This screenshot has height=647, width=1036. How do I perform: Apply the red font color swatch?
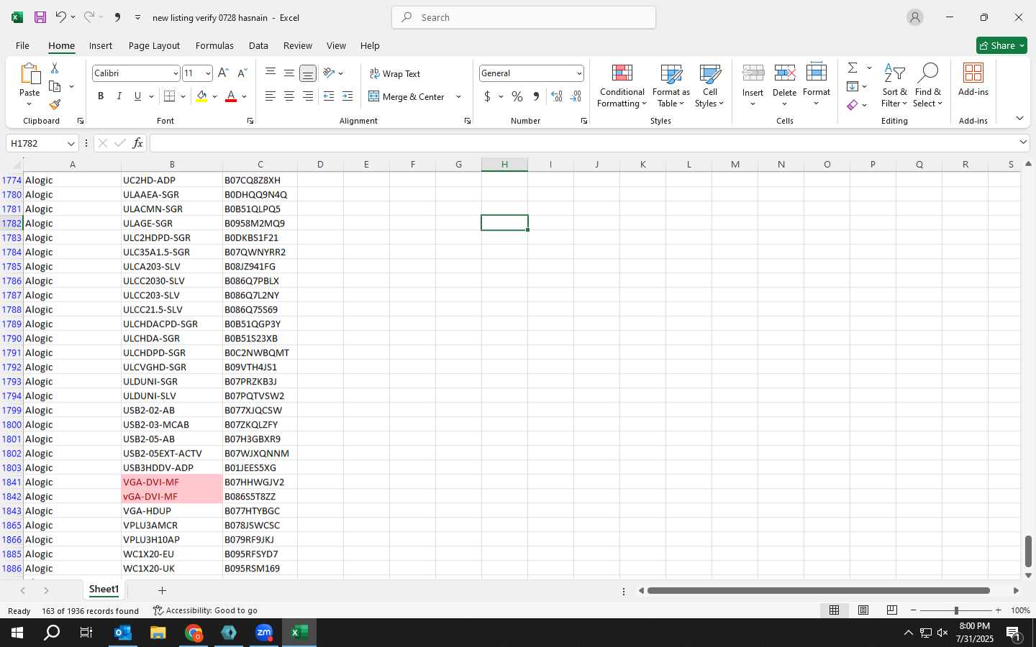tap(231, 96)
